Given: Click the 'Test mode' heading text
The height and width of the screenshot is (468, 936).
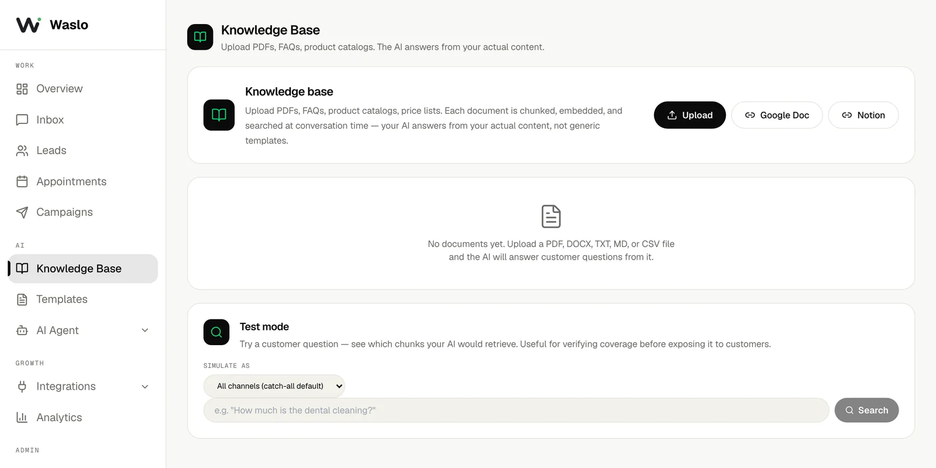Looking at the screenshot, I should click(264, 327).
